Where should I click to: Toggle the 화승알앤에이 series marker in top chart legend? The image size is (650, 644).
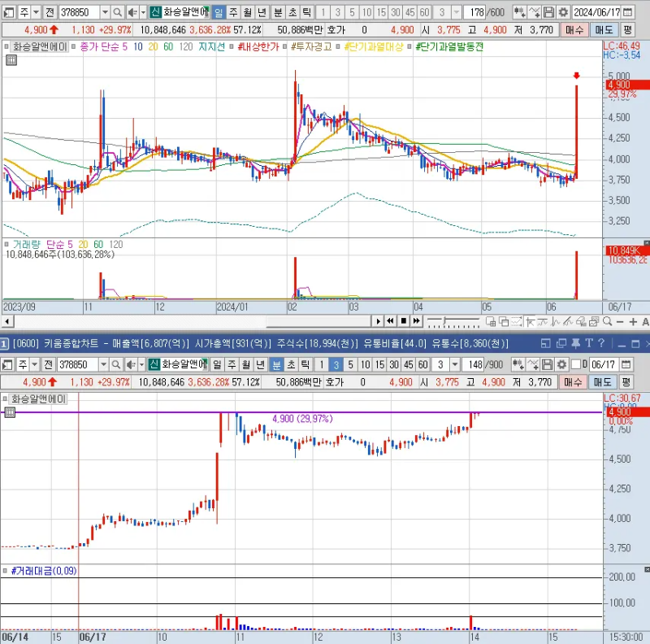click(6, 47)
